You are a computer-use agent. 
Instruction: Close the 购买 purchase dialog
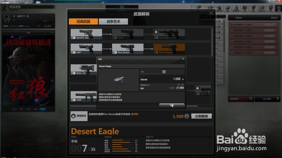point(183,59)
